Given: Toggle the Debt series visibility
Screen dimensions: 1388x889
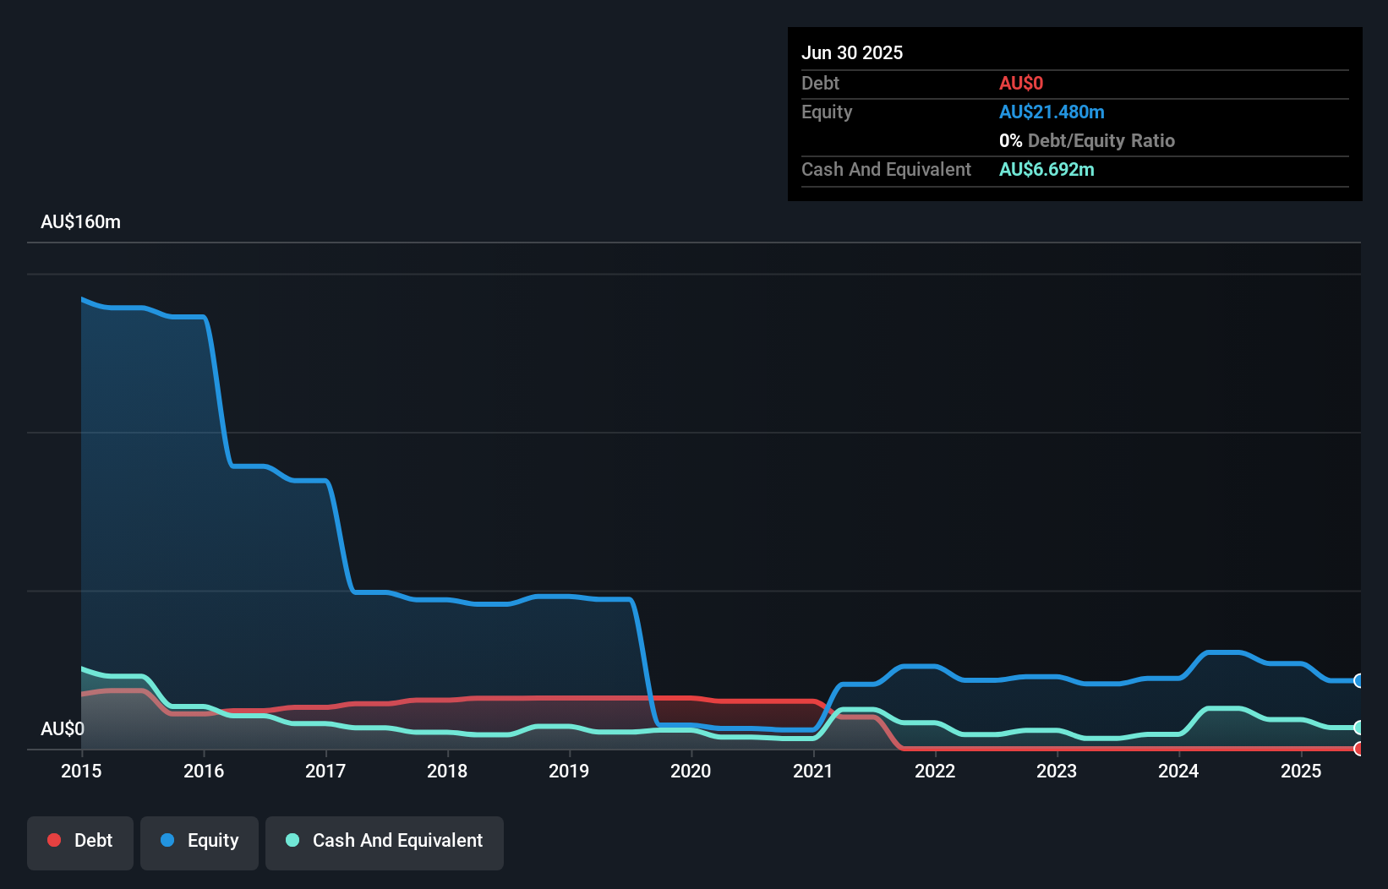Looking at the screenshot, I should click(x=80, y=843).
